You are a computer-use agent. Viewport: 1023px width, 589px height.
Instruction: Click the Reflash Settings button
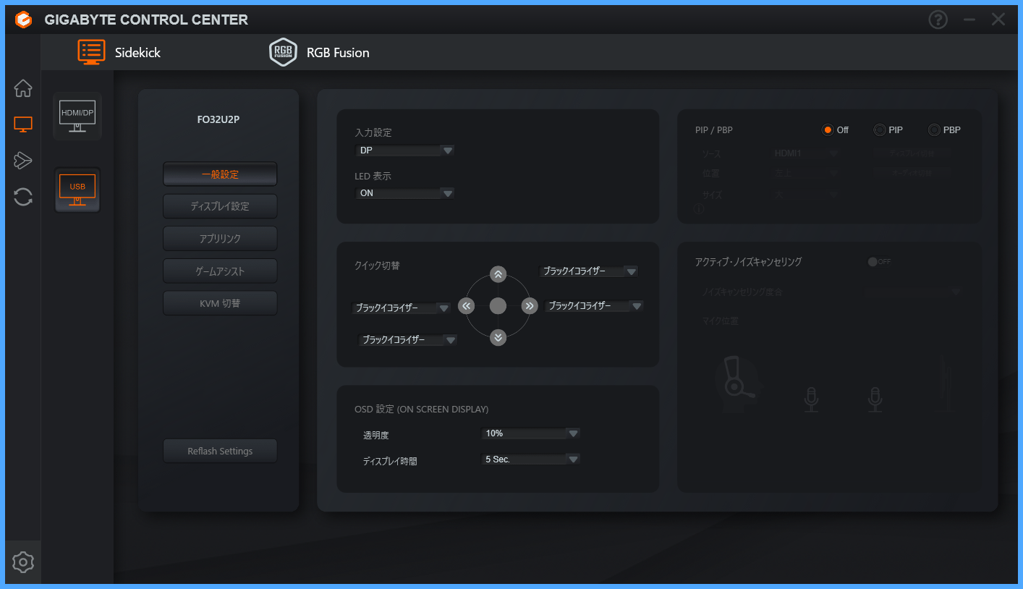(220, 451)
